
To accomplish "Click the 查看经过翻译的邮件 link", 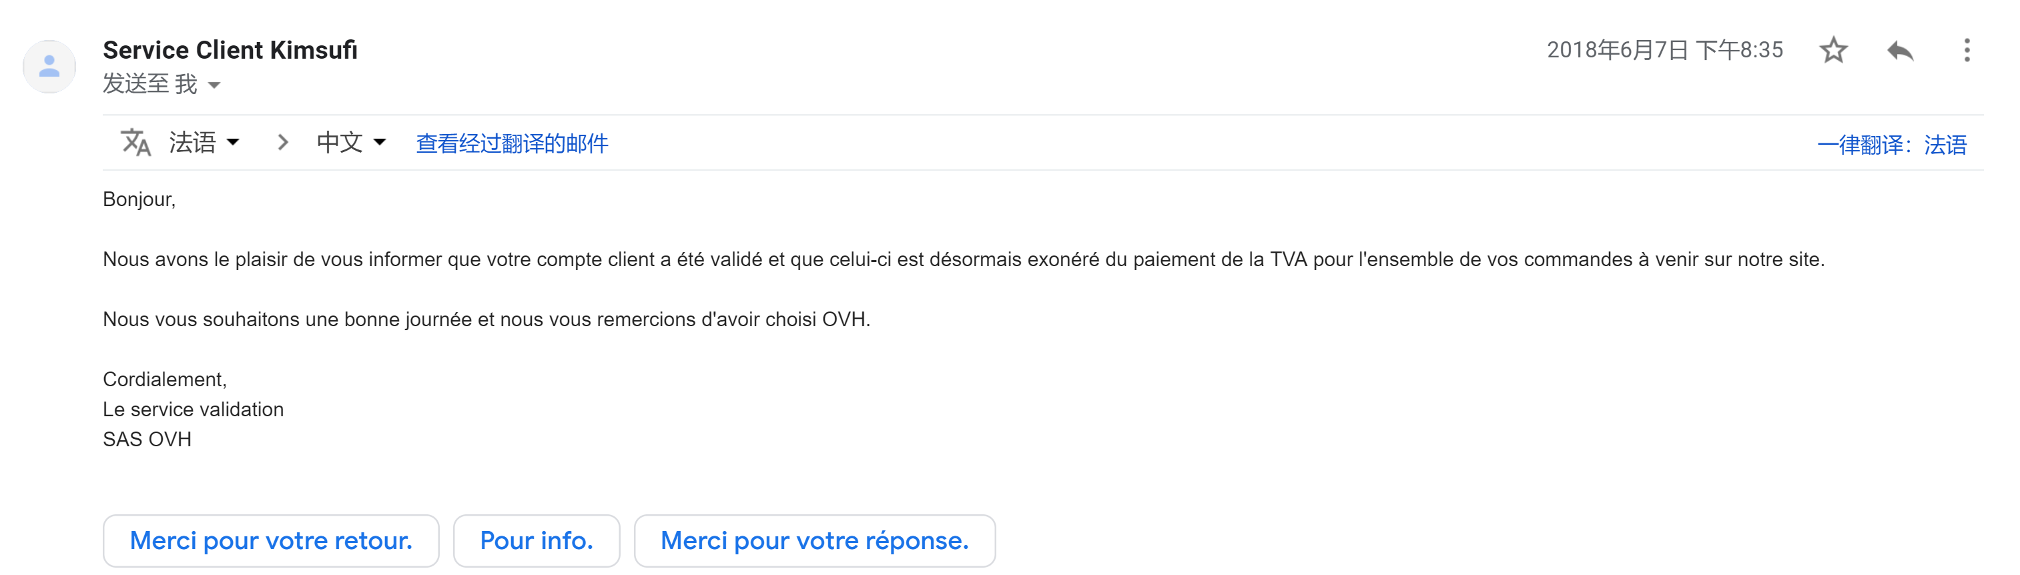I will pyautogui.click(x=511, y=143).
